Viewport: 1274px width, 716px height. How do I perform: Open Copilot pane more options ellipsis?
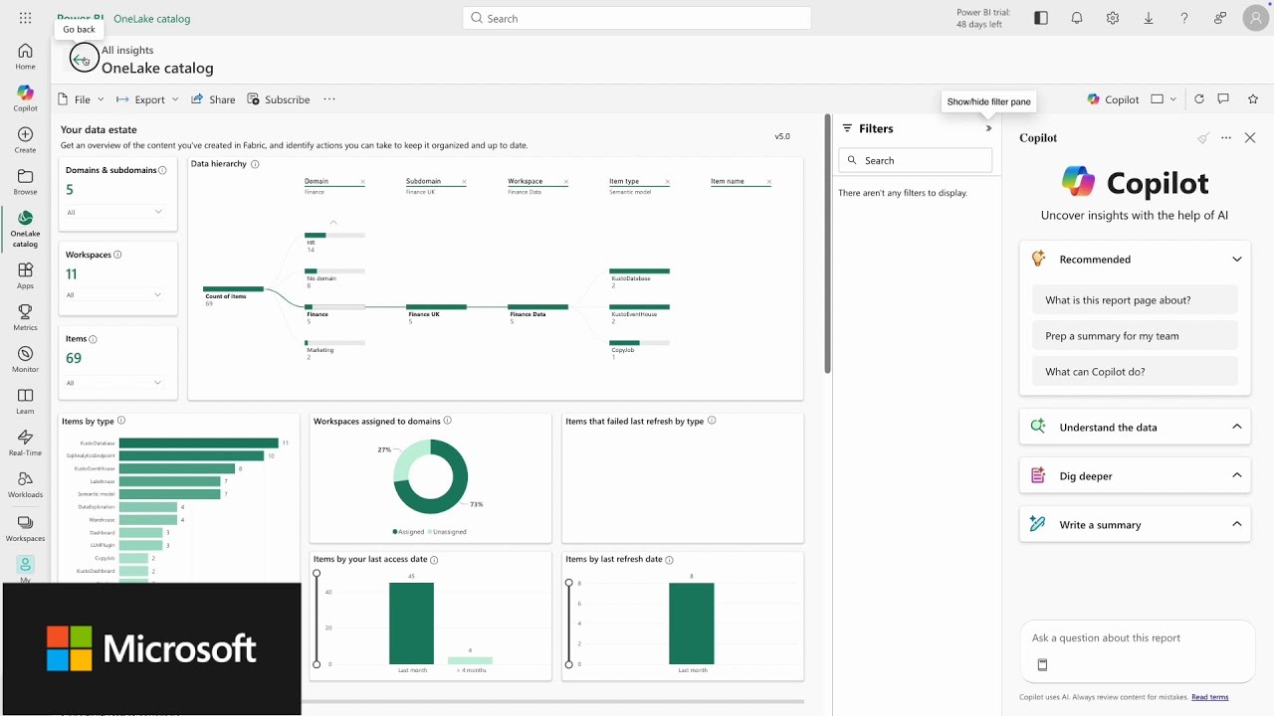pyautogui.click(x=1226, y=138)
